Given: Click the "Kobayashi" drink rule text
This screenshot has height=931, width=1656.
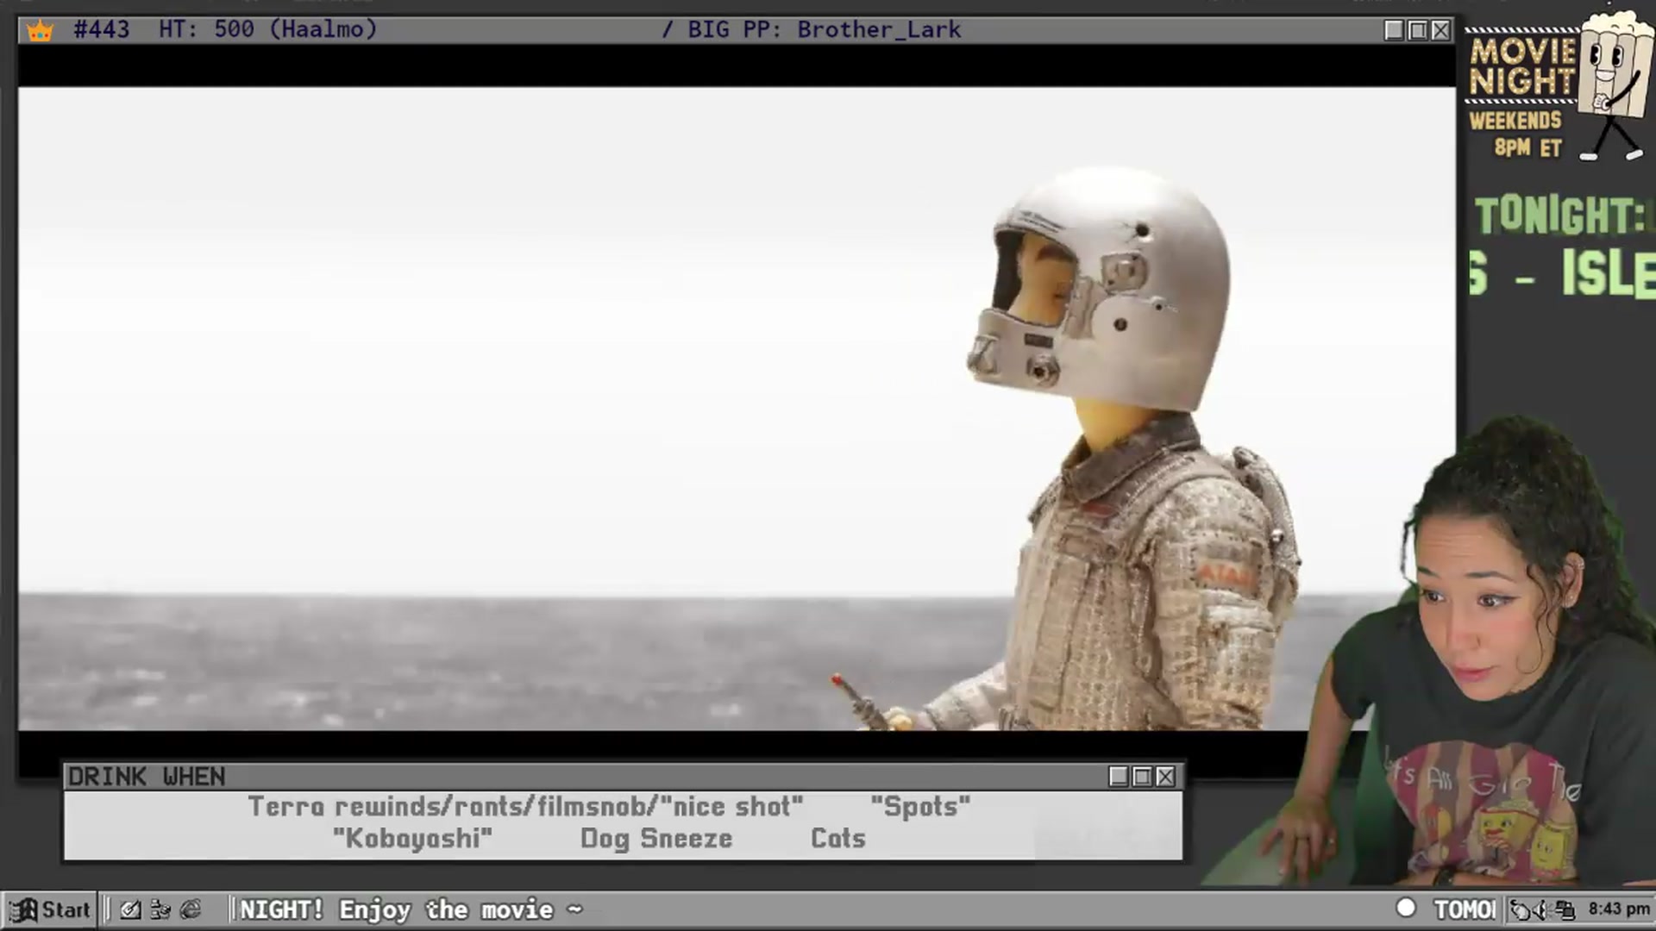Looking at the screenshot, I should click(412, 838).
